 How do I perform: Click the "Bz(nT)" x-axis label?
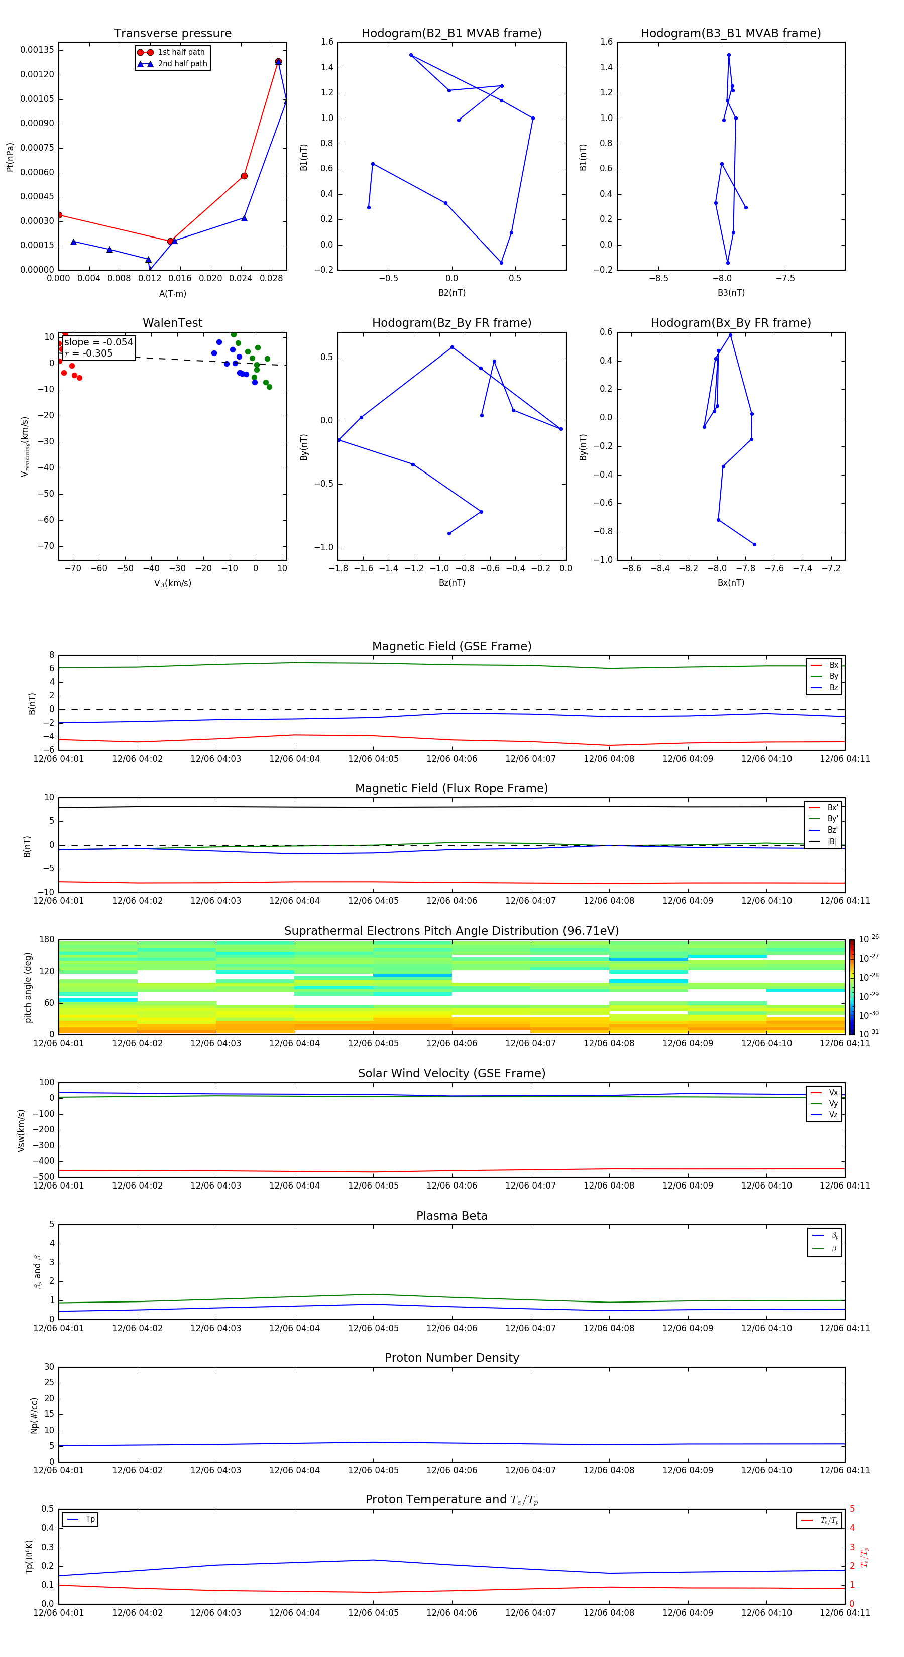click(x=451, y=583)
